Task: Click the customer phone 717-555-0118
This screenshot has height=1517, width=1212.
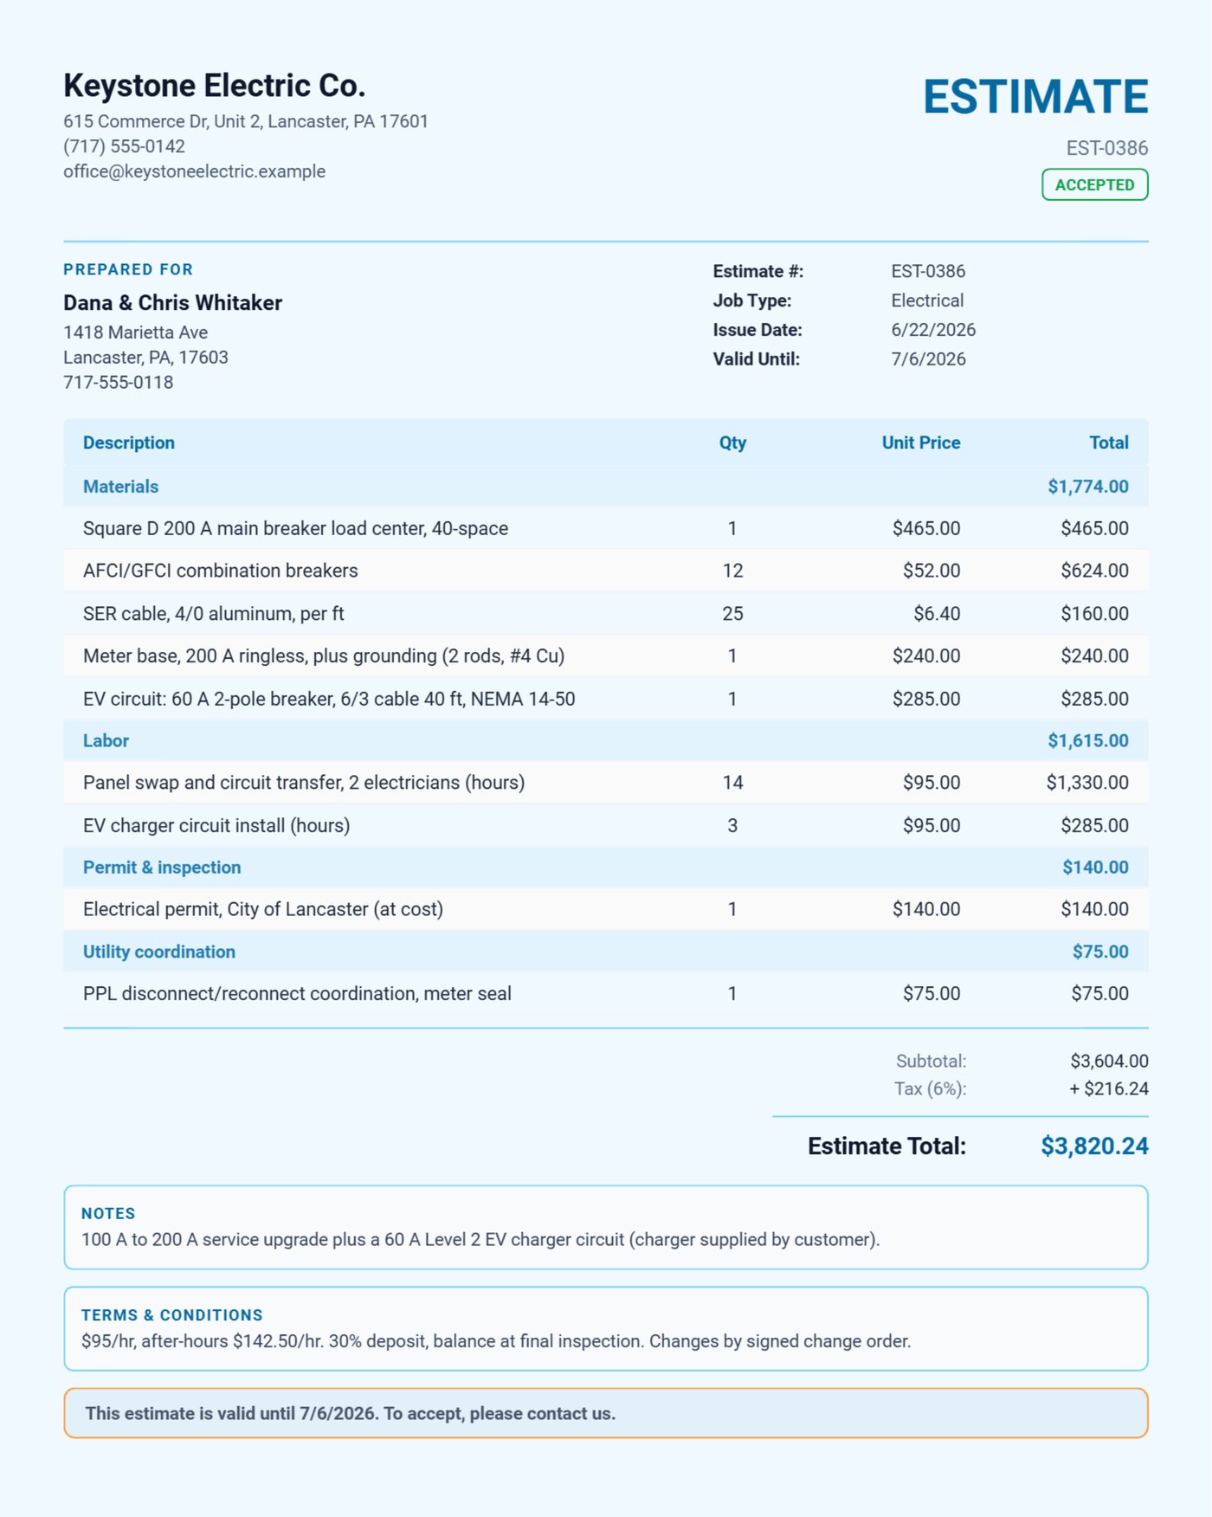Action: point(118,383)
